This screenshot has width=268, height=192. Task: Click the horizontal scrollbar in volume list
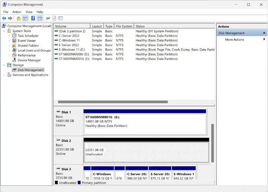[113, 102]
